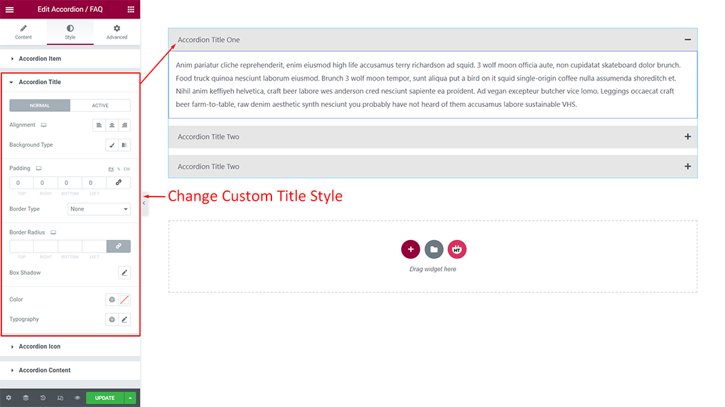Image resolution: width=725 pixels, height=407 pixels.
Task: Open the hamburger menu in panel header
Action: coord(10,9)
